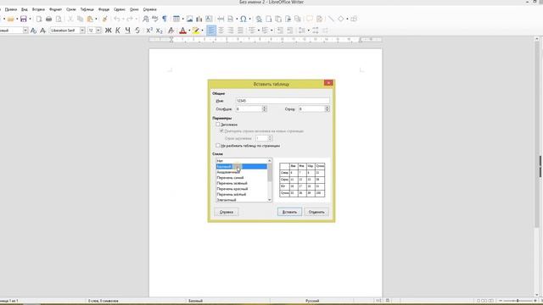Open font color dropdown arrow

pos(189,30)
